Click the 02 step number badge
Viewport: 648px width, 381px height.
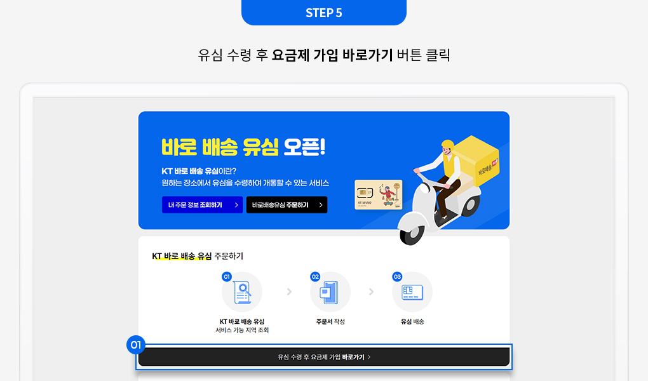click(315, 277)
